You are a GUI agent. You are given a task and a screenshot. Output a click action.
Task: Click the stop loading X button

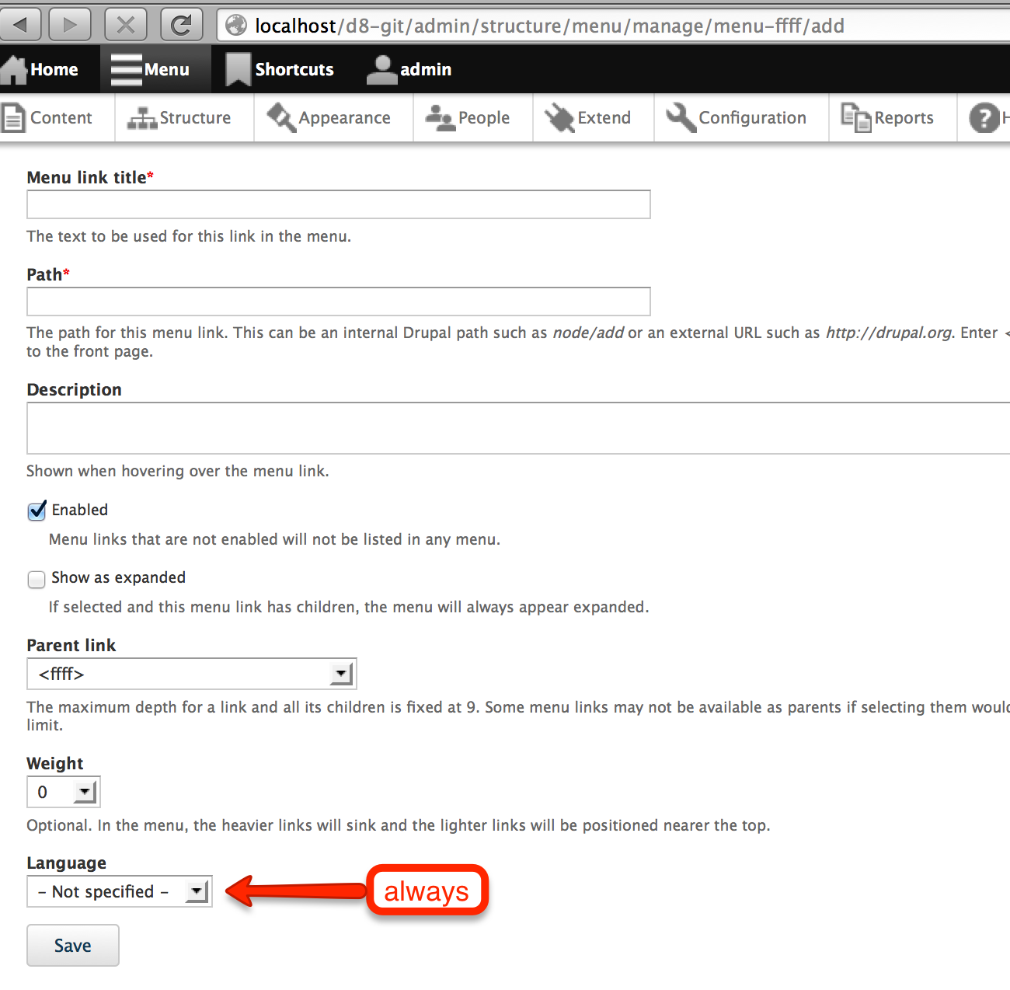point(126,25)
